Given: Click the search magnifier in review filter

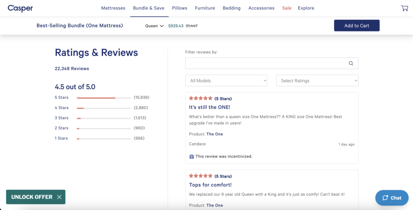Looking at the screenshot, I should click(351, 63).
